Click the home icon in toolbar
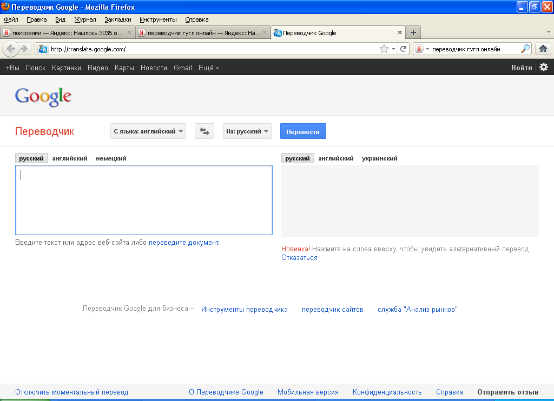The height and width of the screenshot is (401, 554). [543, 49]
